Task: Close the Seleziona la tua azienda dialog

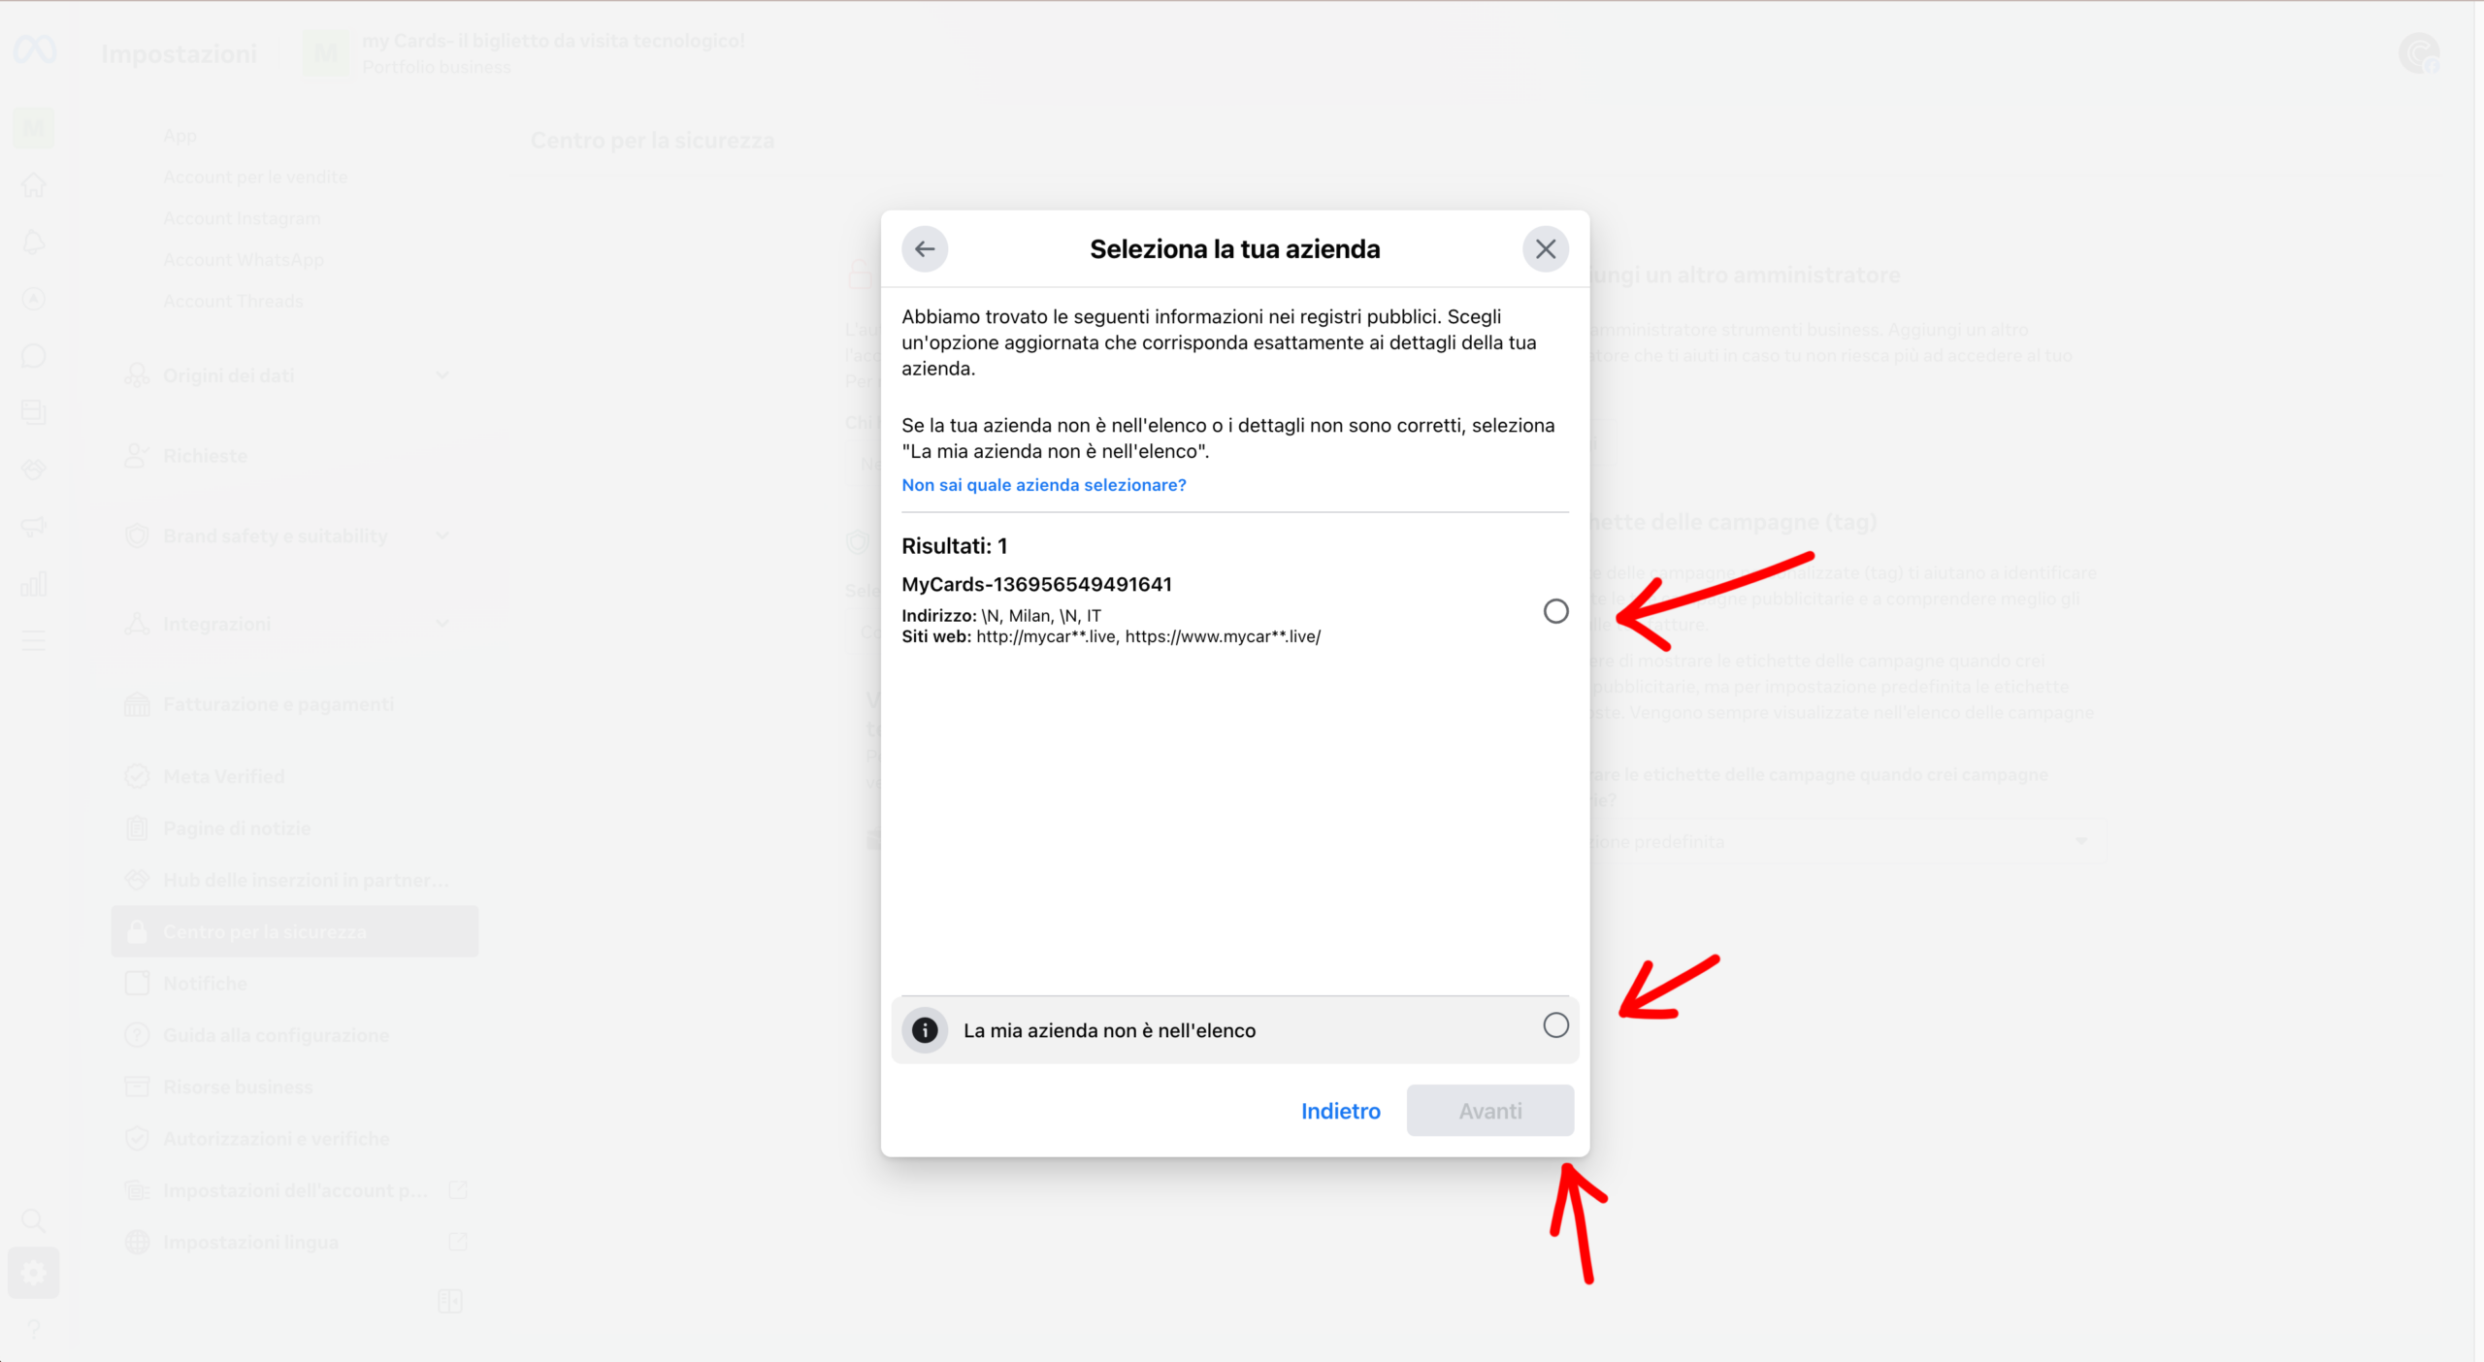Action: [x=1545, y=249]
